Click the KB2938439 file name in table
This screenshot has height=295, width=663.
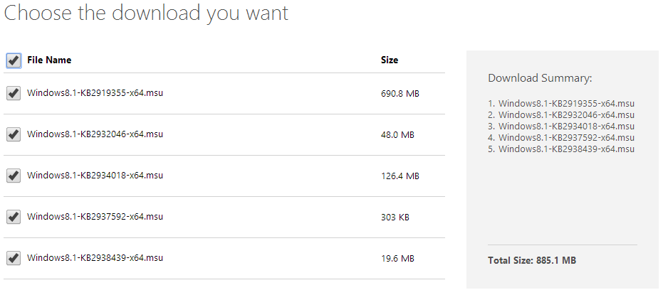point(95,257)
